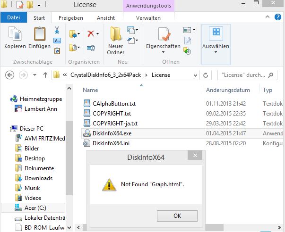This screenshot has height=232, width=285.
Task: Expand the open-with dropdown arrow
Action: click(x=194, y=30)
